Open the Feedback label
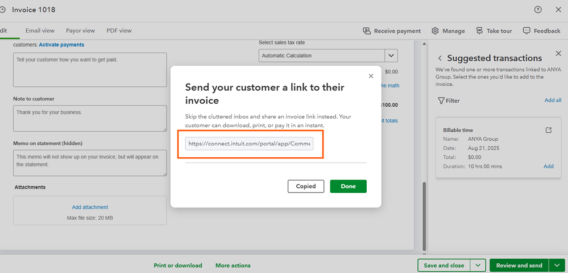 [x=547, y=31]
